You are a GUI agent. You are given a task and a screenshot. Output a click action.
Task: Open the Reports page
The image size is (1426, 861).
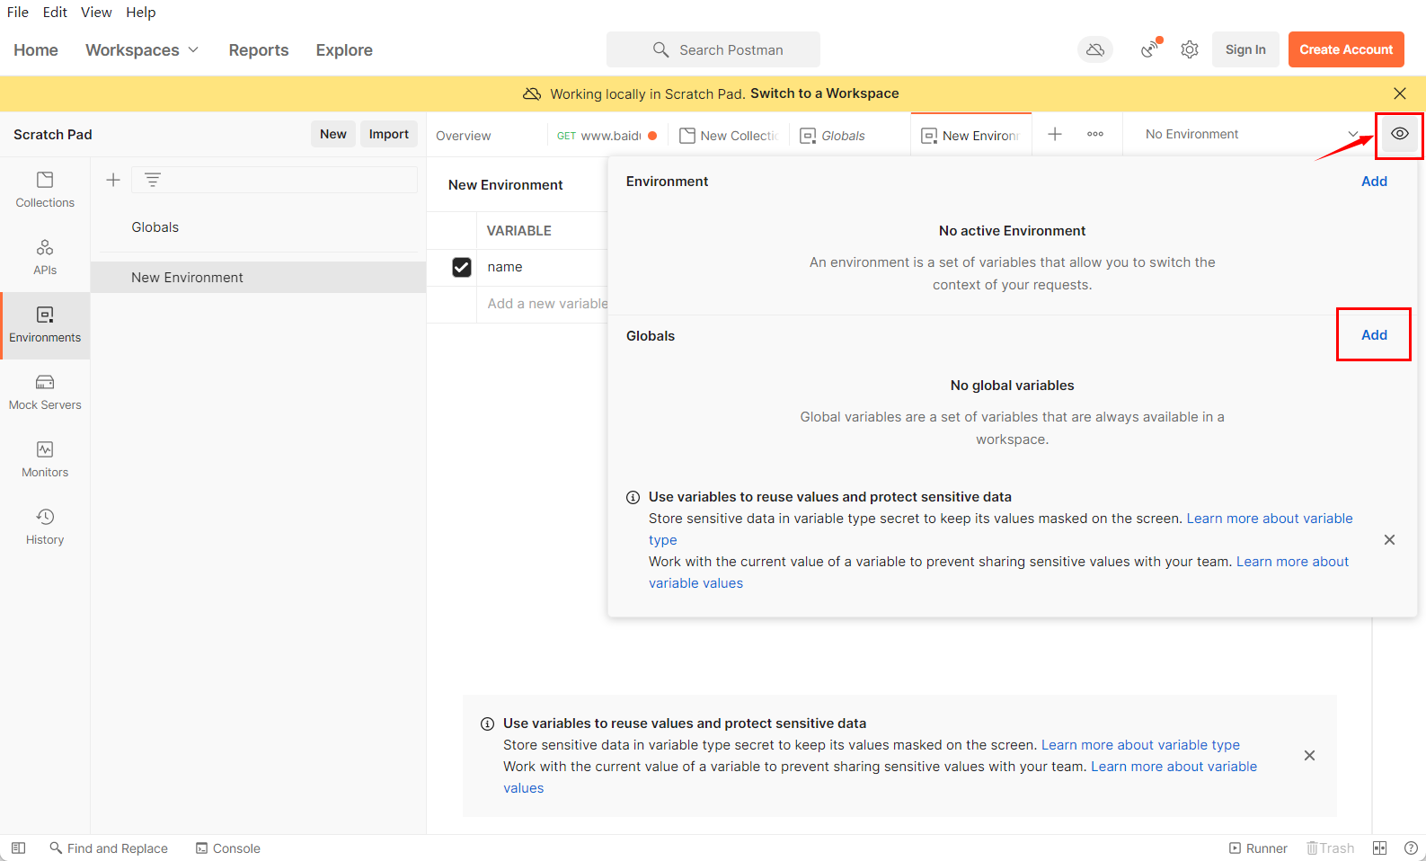click(x=259, y=50)
